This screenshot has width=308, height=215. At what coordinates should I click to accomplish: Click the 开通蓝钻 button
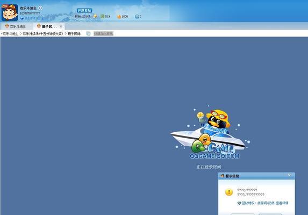coord(84,10)
